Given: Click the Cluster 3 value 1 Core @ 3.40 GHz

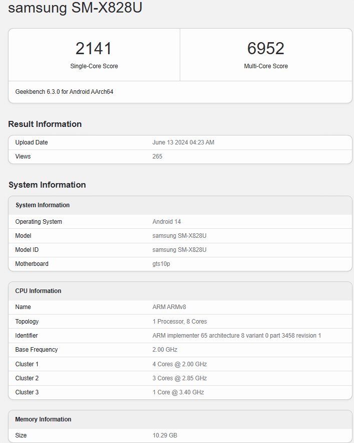Looking at the screenshot, I should pos(178,392).
